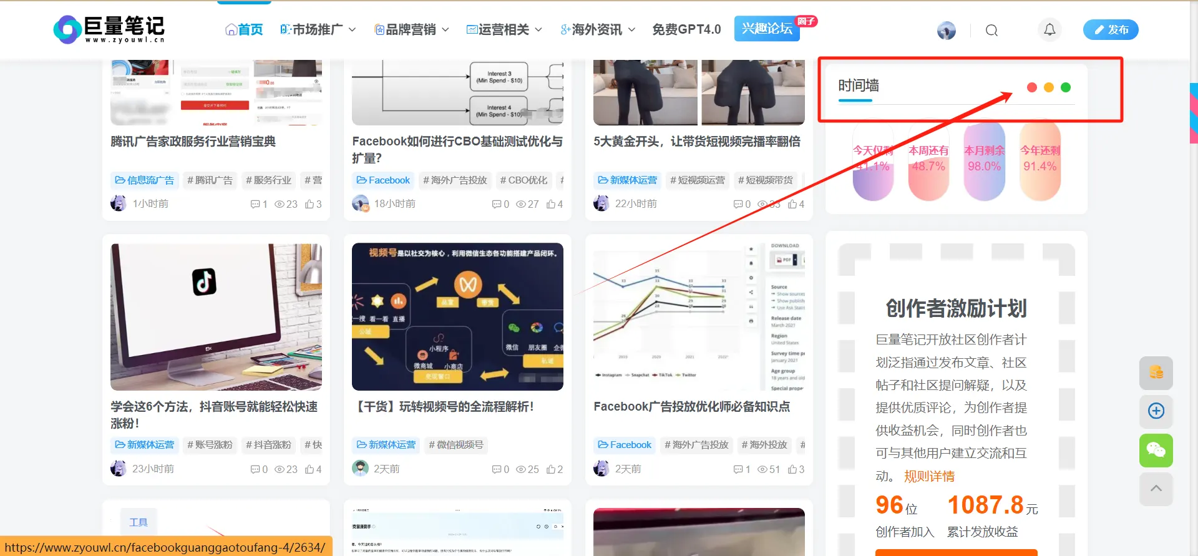Image resolution: width=1198 pixels, height=556 pixels.
Task: Click like icon on 抖音账号 article
Action: point(309,469)
